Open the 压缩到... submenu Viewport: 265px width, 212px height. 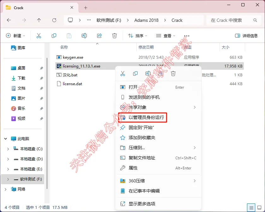[x=158, y=148]
